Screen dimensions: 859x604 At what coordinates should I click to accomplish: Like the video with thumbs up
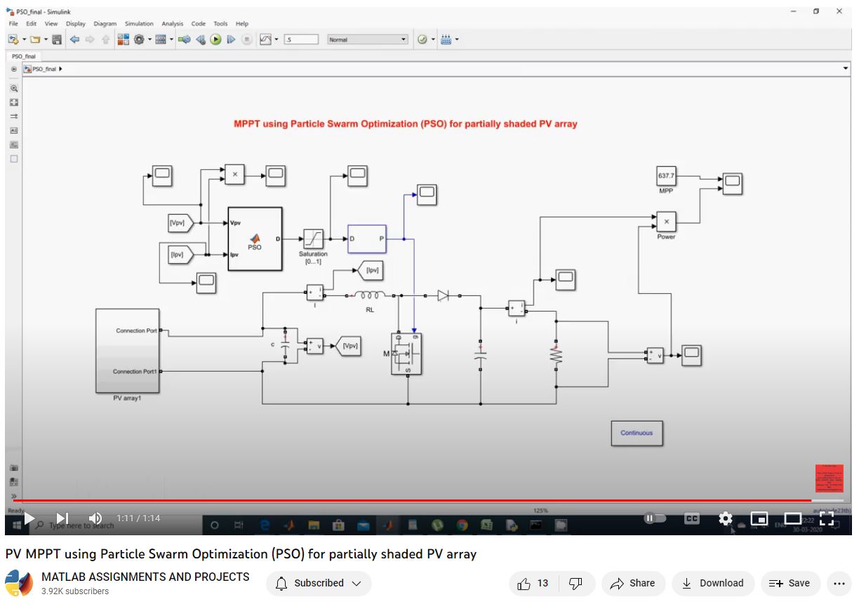[x=533, y=583]
